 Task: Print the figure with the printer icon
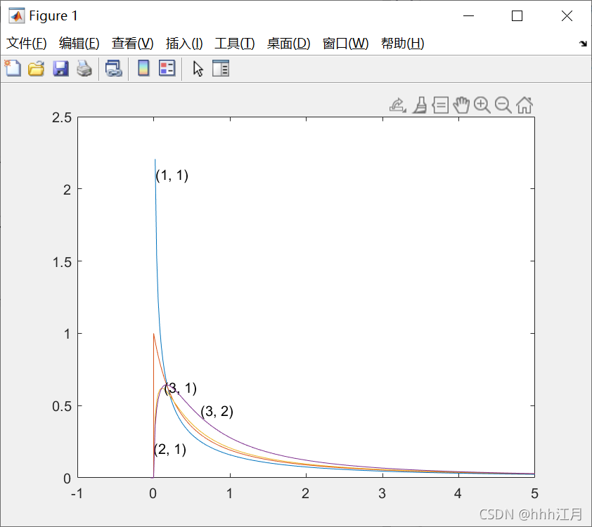[84, 69]
